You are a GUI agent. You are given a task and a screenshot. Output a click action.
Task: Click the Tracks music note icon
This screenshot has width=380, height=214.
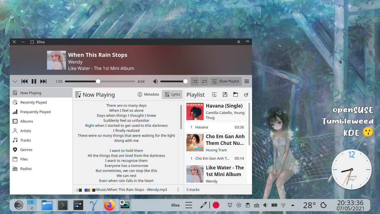click(15, 140)
